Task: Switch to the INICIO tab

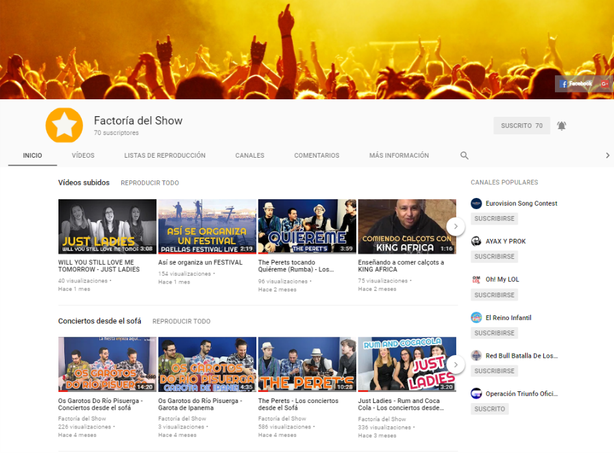Action: coord(32,156)
